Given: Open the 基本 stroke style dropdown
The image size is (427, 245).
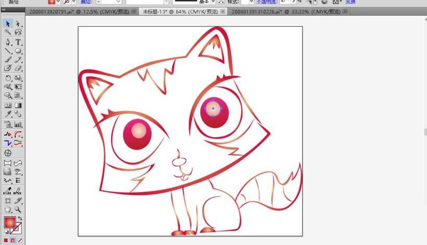Looking at the screenshot, I should 213,2.
